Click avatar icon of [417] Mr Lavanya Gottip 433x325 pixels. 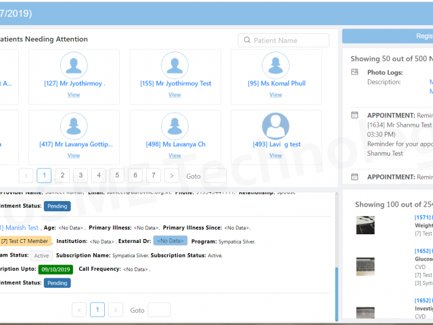click(74, 127)
